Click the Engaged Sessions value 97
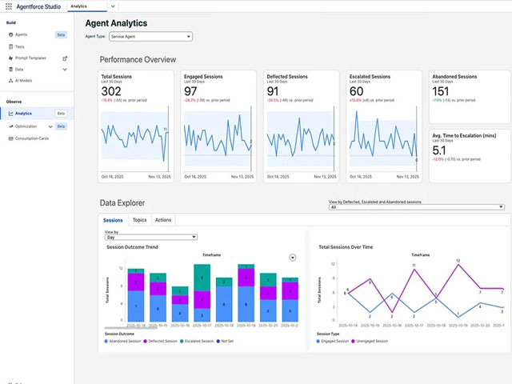512x384 pixels. 190,91
